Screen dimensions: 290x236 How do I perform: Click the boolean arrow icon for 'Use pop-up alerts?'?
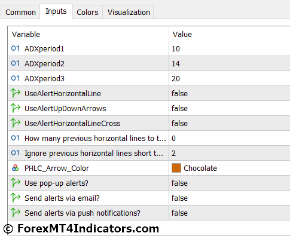click(16, 183)
